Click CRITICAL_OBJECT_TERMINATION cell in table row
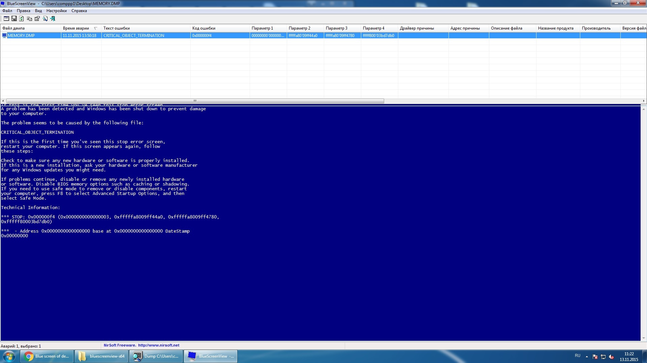The width and height of the screenshot is (647, 363). point(146,35)
